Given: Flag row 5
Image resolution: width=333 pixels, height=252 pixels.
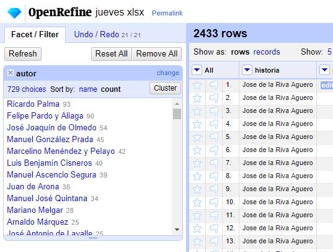Looking at the screenshot, I should 214,137.
